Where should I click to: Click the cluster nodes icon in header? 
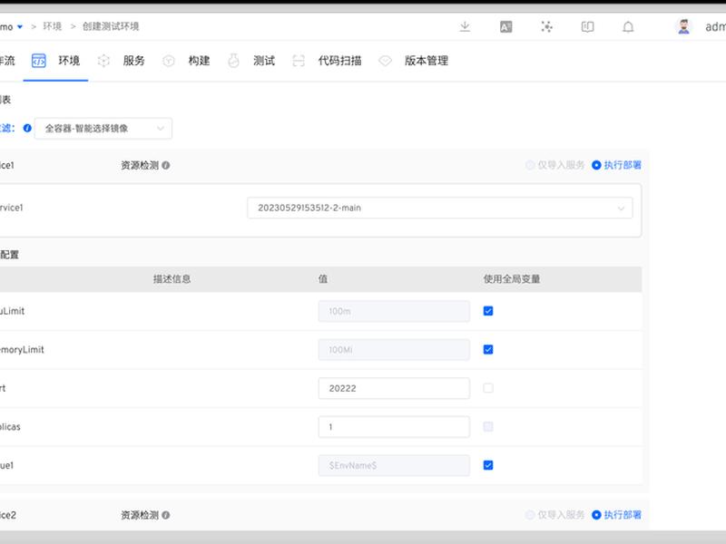(547, 27)
